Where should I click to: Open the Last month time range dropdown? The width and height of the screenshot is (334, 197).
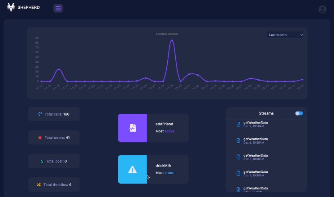[285, 35]
